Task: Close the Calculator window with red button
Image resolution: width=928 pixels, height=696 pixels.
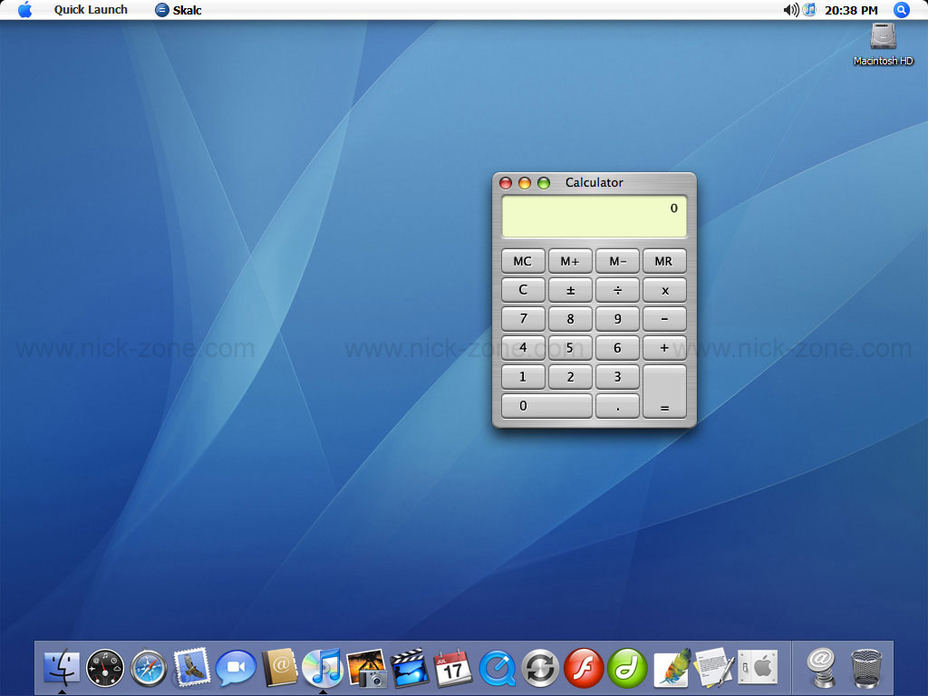Action: 506,183
